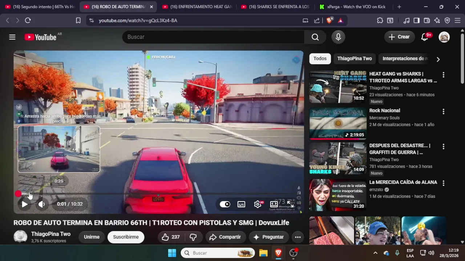
Task: Click the magnifier search button on YouTube
Action: coord(315,37)
